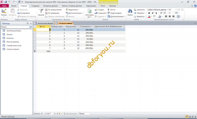Click the 600,00р. cost cell
Image resolution: width=197 pixels, height=119 pixels.
87,48
